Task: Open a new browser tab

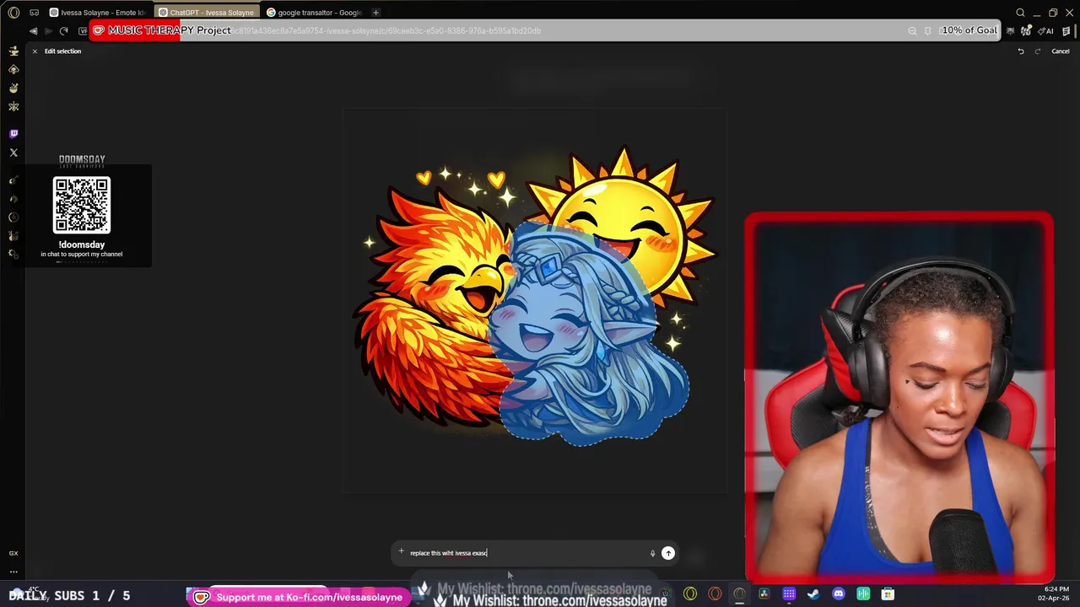Action: click(x=375, y=13)
